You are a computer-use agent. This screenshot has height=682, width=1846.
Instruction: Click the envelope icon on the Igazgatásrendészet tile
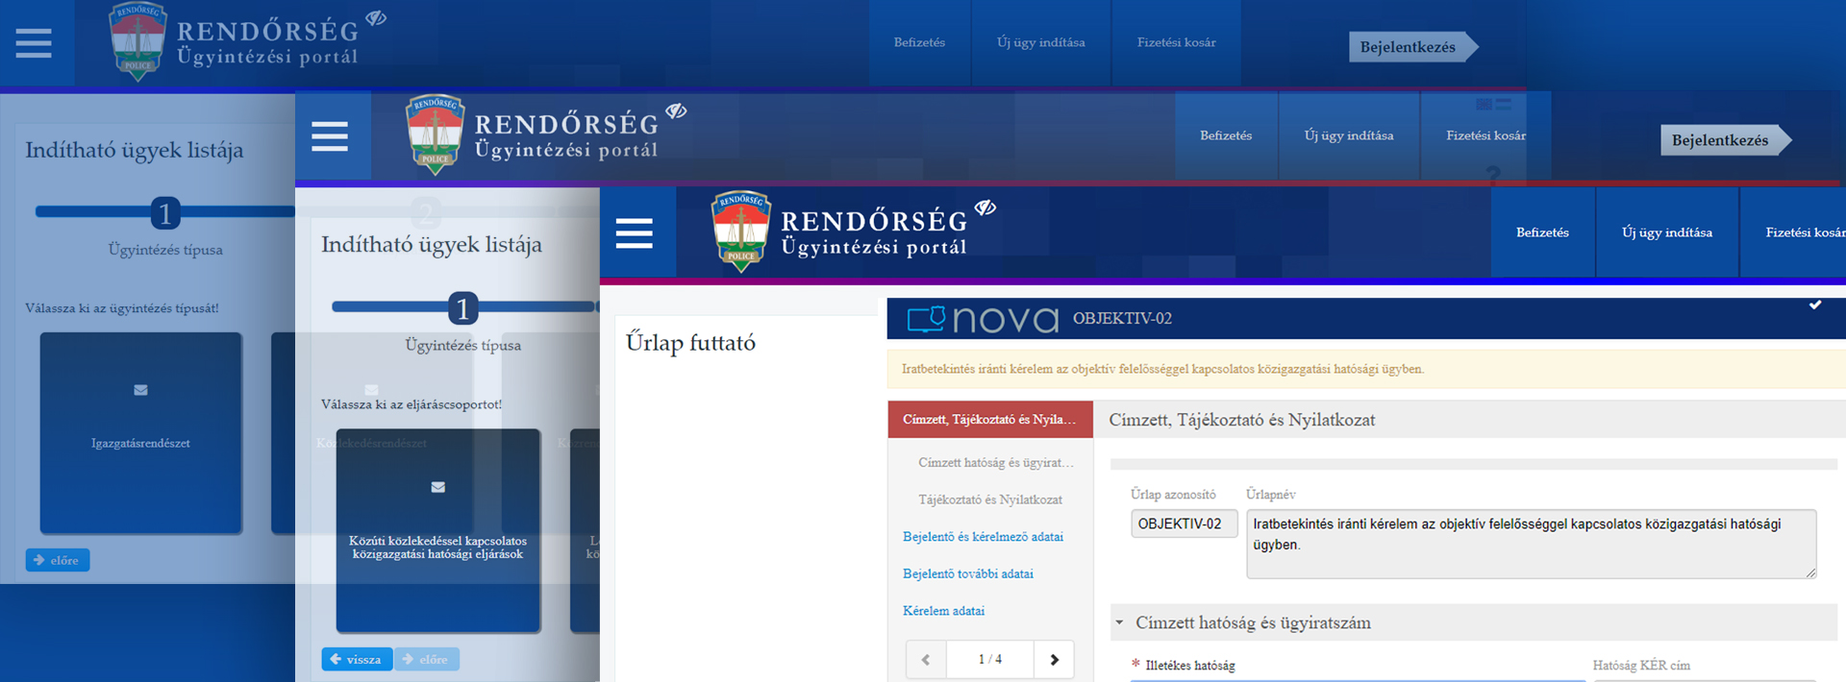click(x=140, y=390)
